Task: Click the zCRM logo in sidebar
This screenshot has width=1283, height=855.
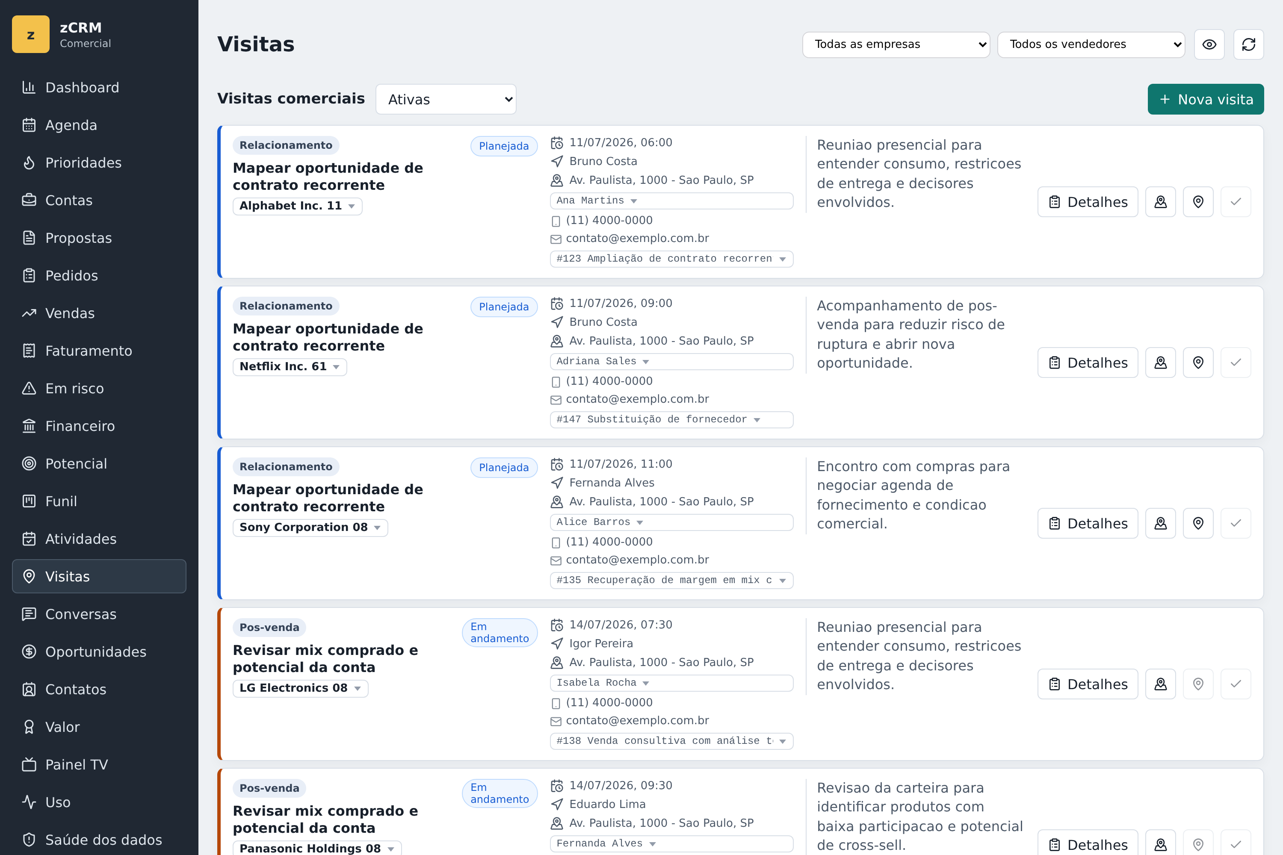Action: point(30,34)
